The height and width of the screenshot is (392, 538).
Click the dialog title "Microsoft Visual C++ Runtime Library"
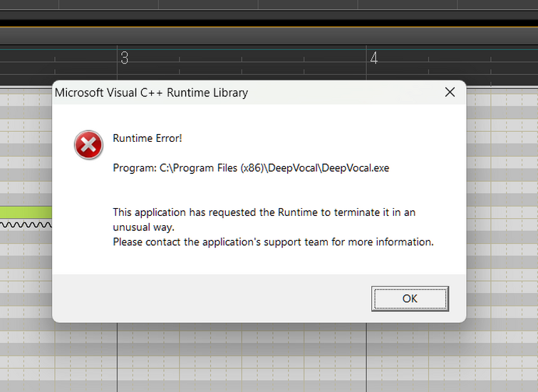tap(151, 93)
